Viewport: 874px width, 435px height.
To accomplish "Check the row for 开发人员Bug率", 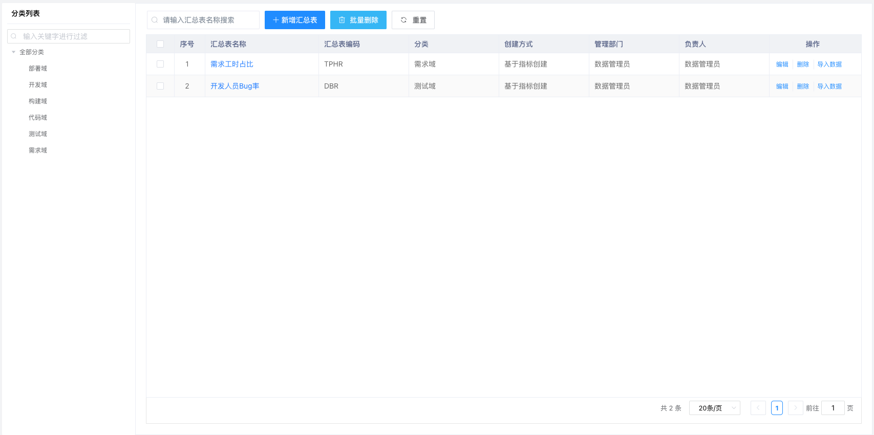I will pos(160,86).
